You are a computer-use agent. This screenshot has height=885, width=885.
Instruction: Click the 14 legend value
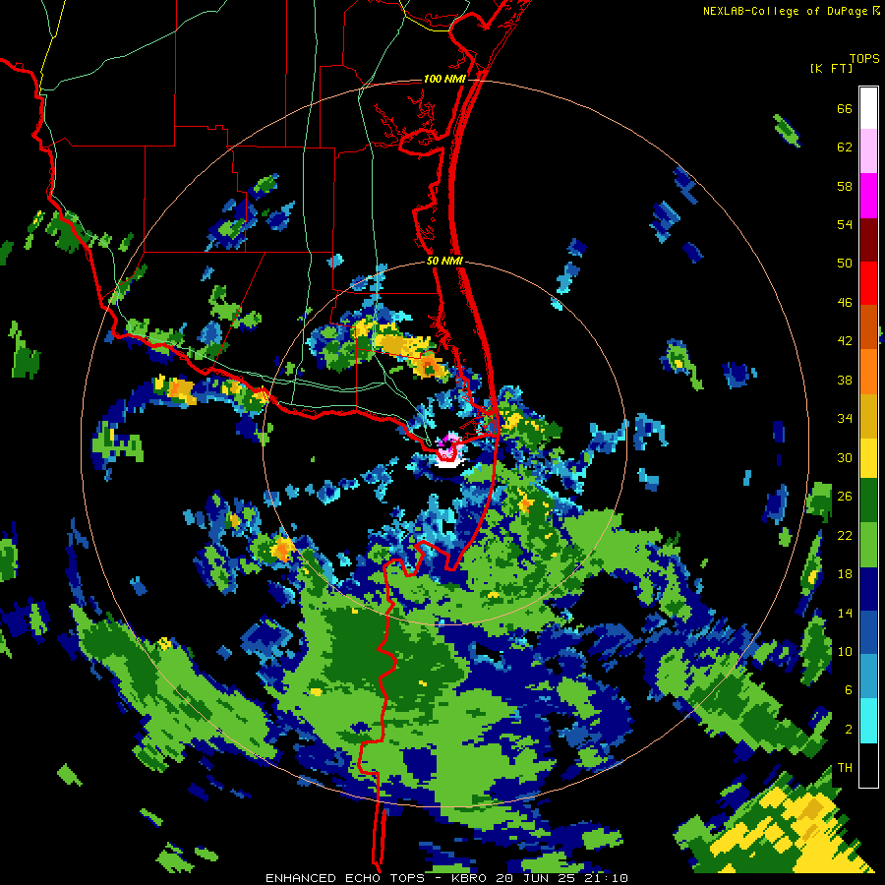click(845, 613)
